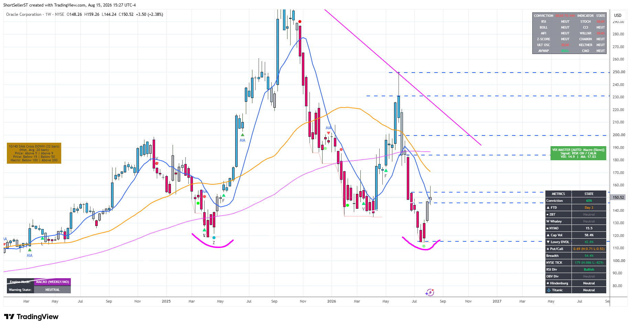Open the USD currency selector
This screenshot has width=631, height=327.
click(618, 15)
